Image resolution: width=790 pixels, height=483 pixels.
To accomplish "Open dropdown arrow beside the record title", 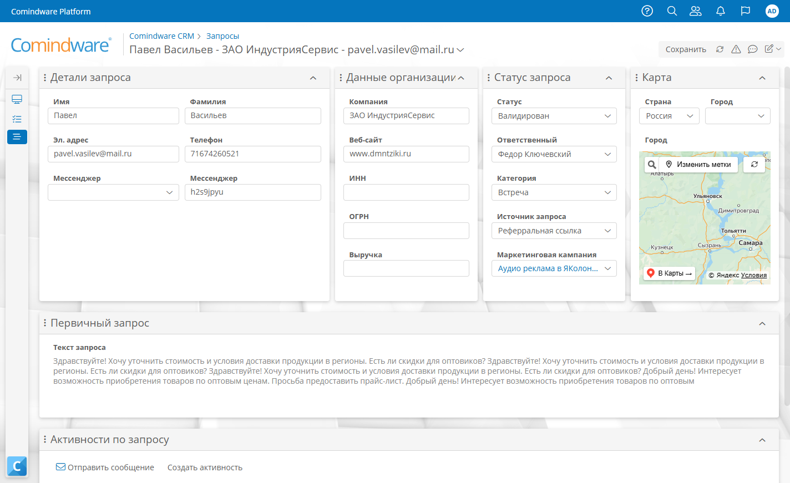I will pyautogui.click(x=460, y=50).
